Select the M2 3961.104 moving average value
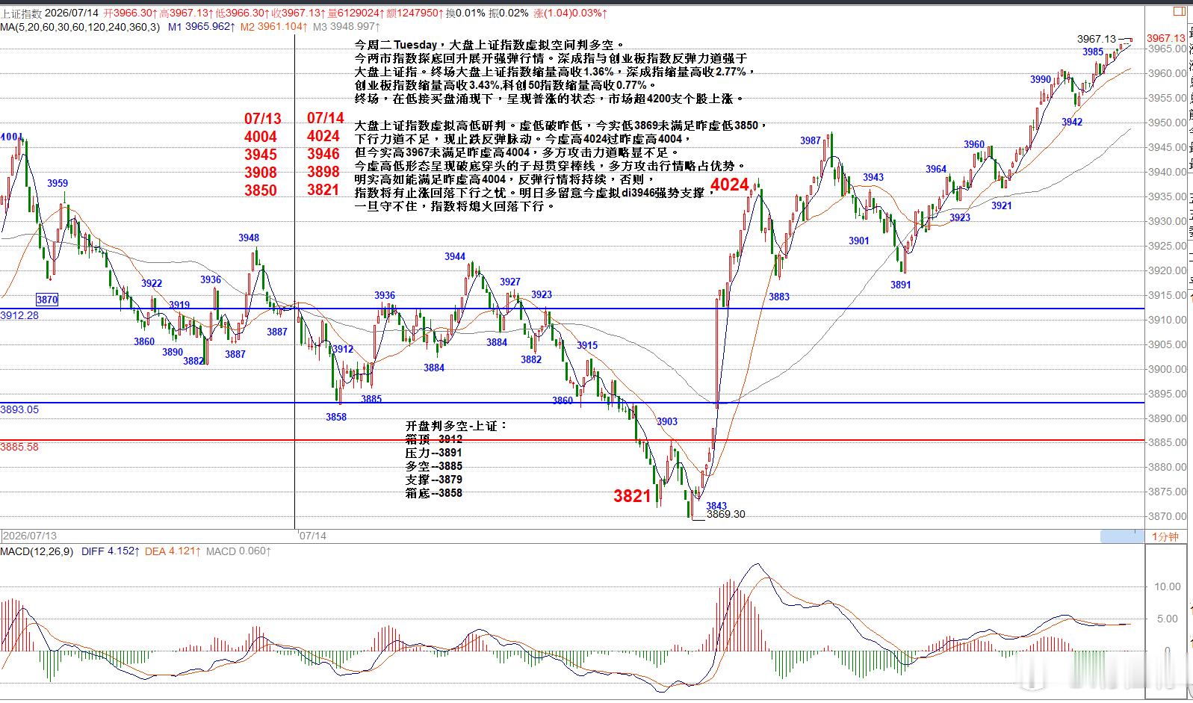 273,27
